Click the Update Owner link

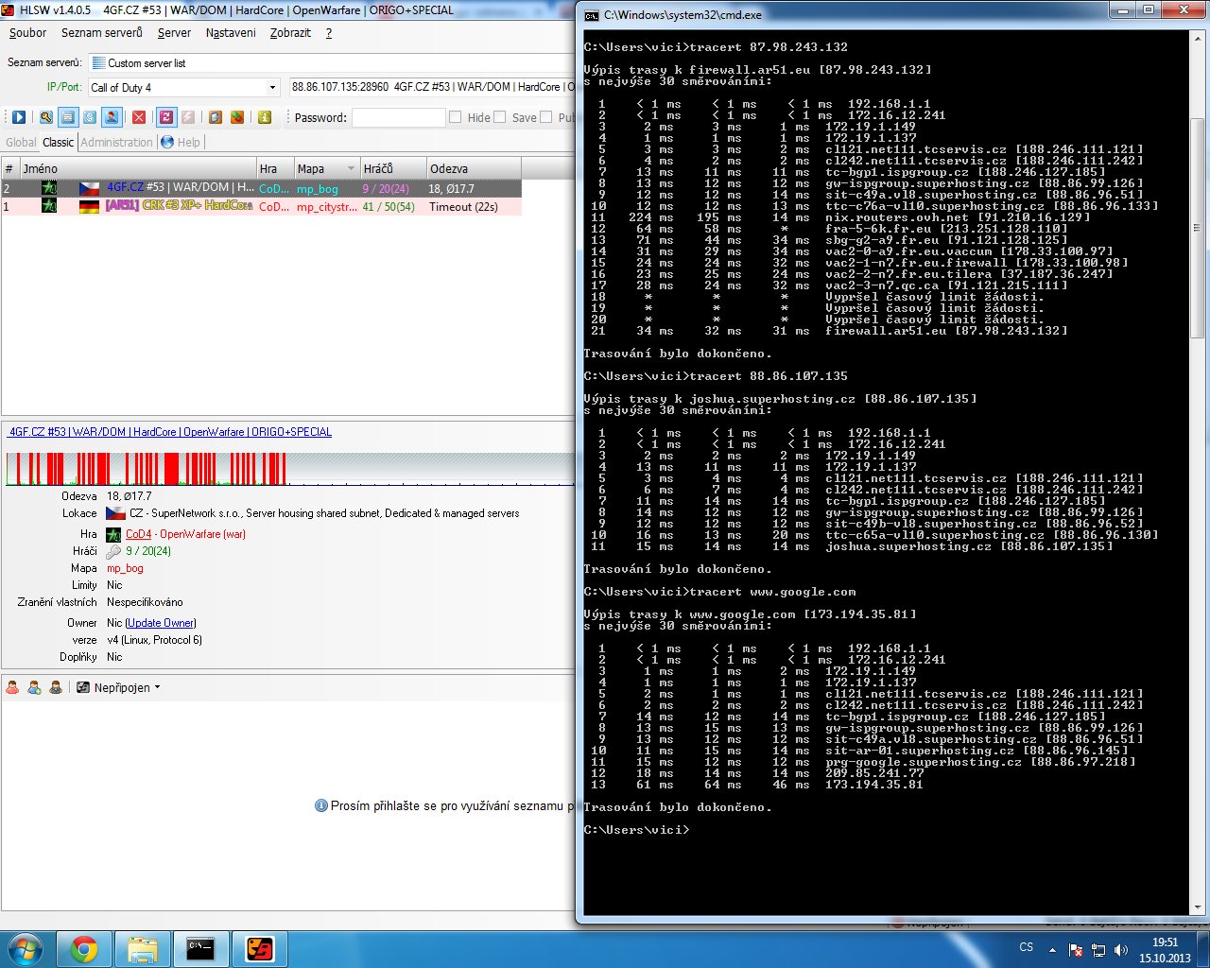click(161, 623)
